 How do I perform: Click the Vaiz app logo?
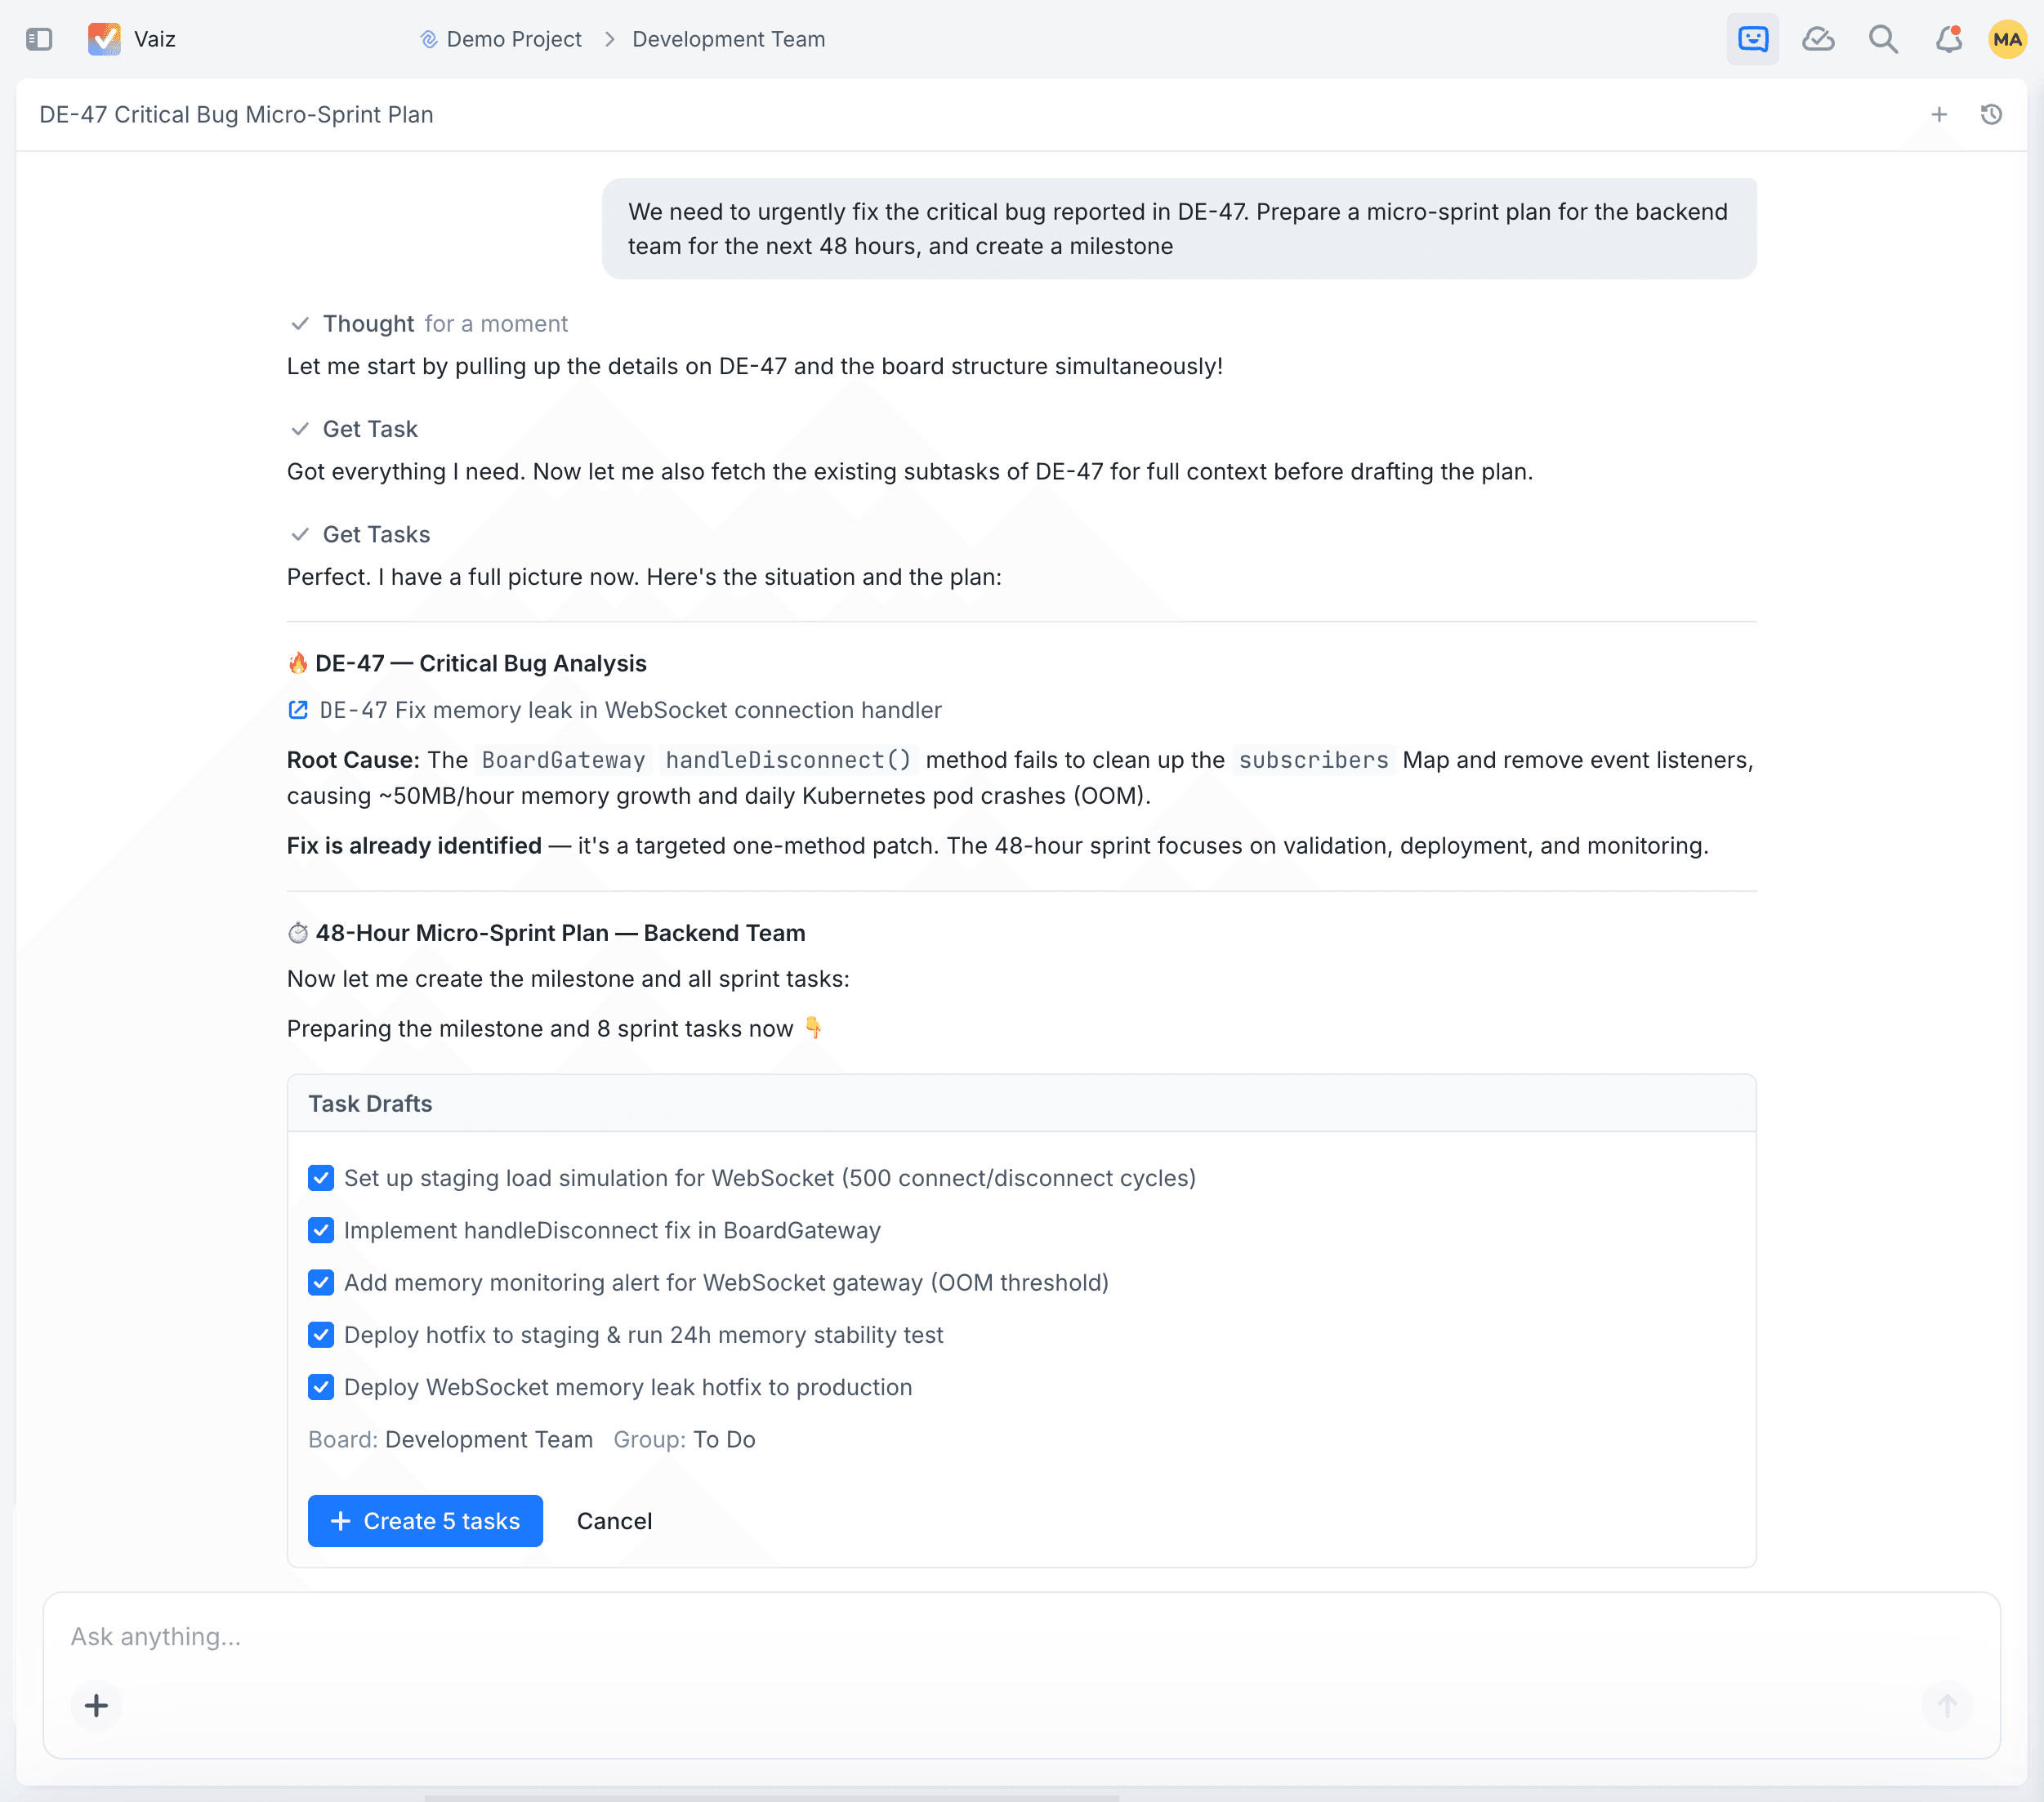click(x=104, y=39)
